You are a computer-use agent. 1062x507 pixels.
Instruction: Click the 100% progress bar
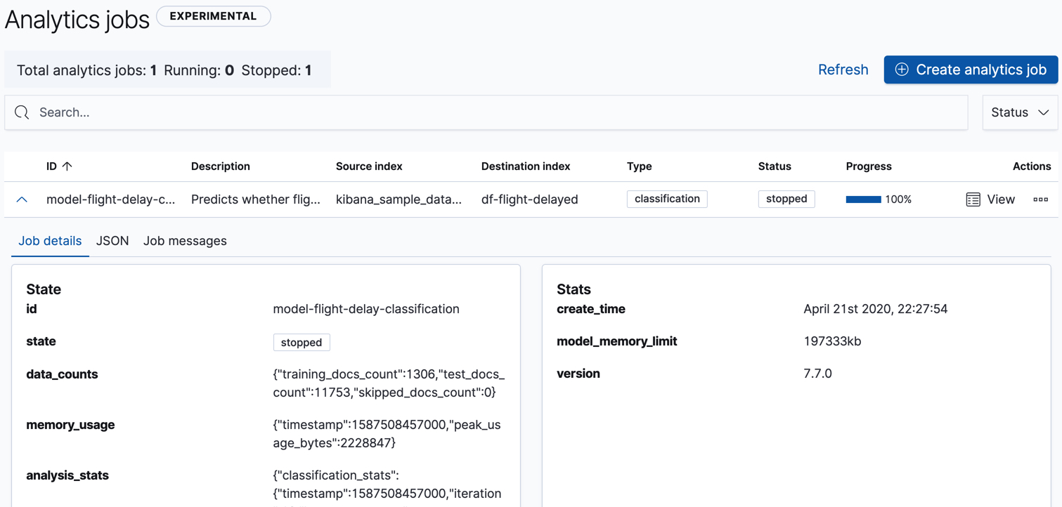tap(863, 199)
